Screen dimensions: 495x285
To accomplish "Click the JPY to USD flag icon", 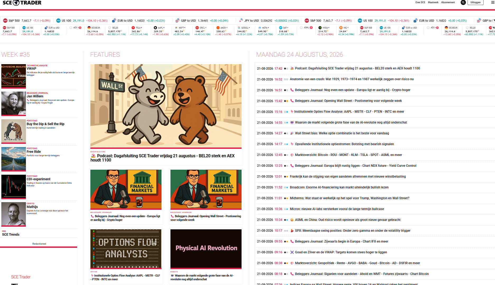I will point(241,21).
